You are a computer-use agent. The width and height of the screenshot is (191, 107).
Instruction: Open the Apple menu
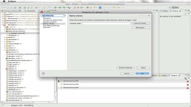4,1
